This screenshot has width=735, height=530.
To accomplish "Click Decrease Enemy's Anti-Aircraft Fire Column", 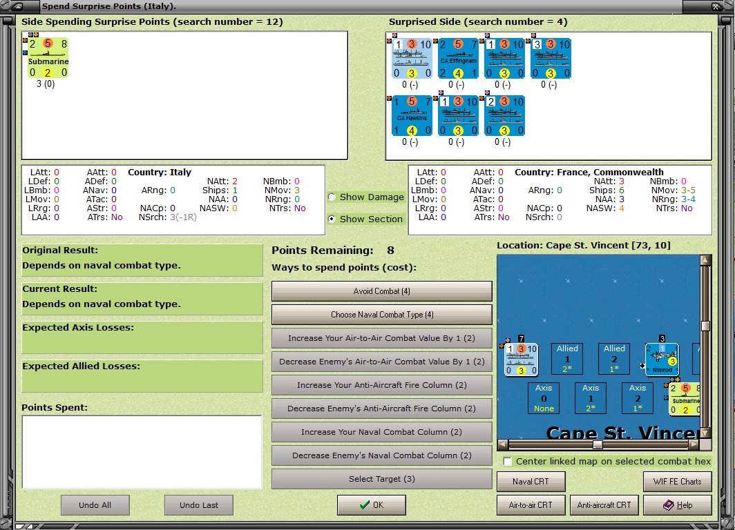I will tap(381, 409).
